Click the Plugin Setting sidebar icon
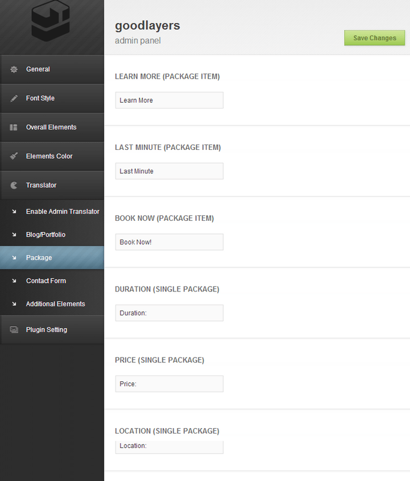The image size is (410, 481). (14, 330)
